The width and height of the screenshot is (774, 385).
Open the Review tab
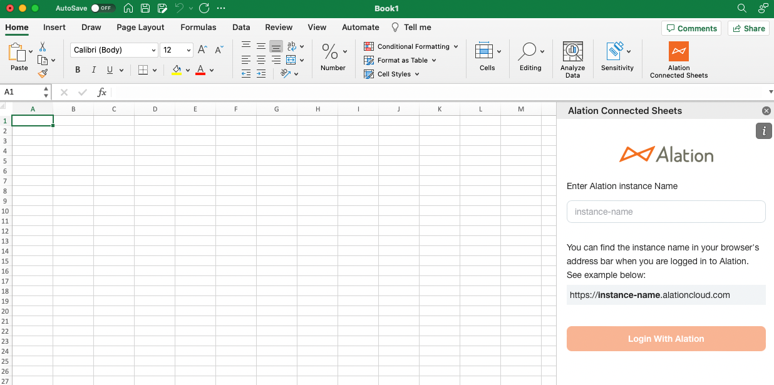tap(279, 27)
